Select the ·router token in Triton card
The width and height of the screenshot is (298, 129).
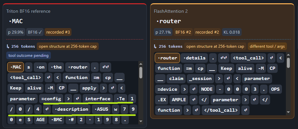[78, 67]
